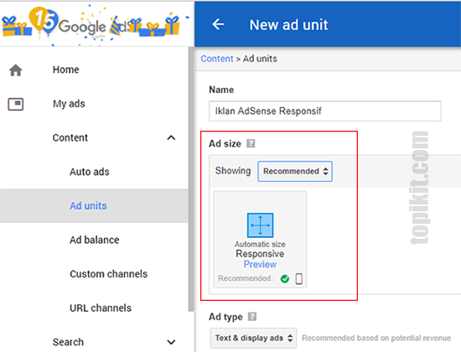Select the Responsive automatic size icon

click(x=260, y=225)
